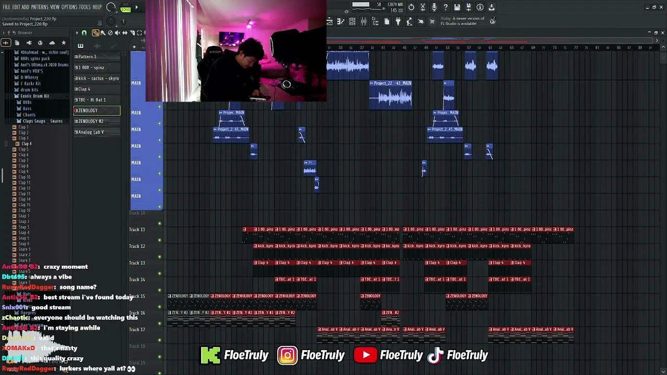667x375 pixels.
Task: Open project info with the circled i icon
Action: pyautogui.click(x=480, y=7)
